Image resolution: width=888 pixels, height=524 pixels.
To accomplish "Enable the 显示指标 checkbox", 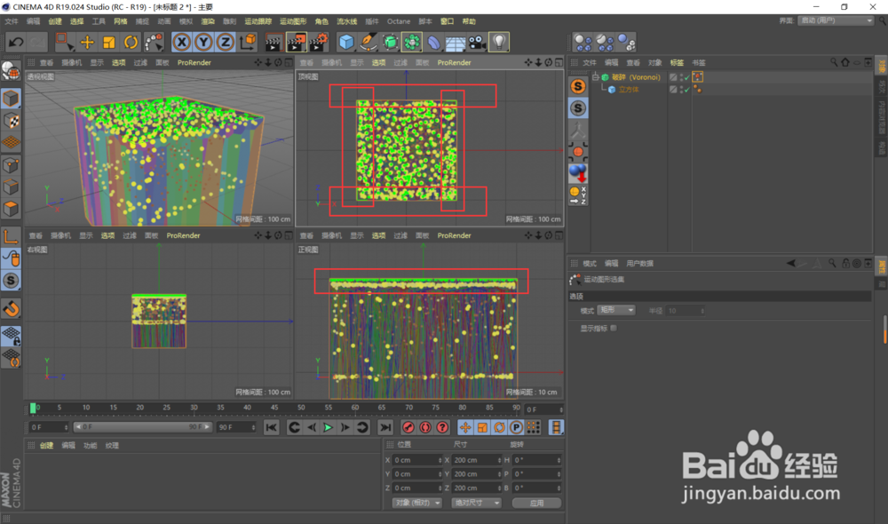I will coord(614,328).
